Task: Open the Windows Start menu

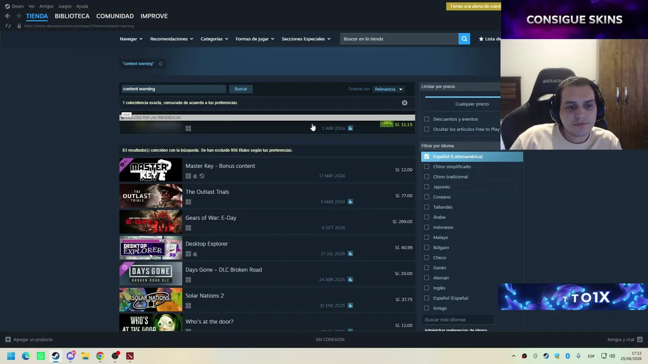Action: coord(11,356)
